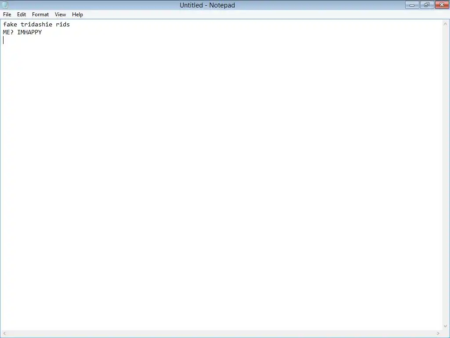Restore down the Notepad window
Screen dimensions: 450x338
tap(427, 5)
